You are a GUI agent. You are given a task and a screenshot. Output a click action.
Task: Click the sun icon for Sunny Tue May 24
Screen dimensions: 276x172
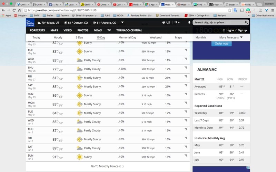80,51
